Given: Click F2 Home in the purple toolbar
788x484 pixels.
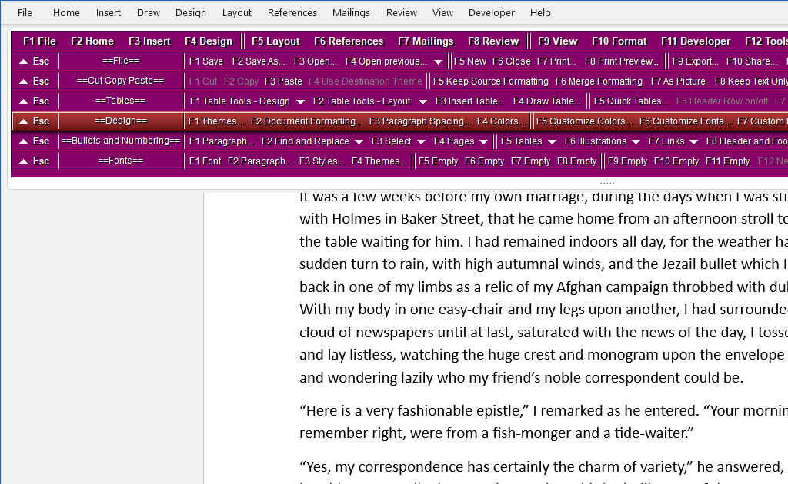Looking at the screenshot, I should [92, 41].
